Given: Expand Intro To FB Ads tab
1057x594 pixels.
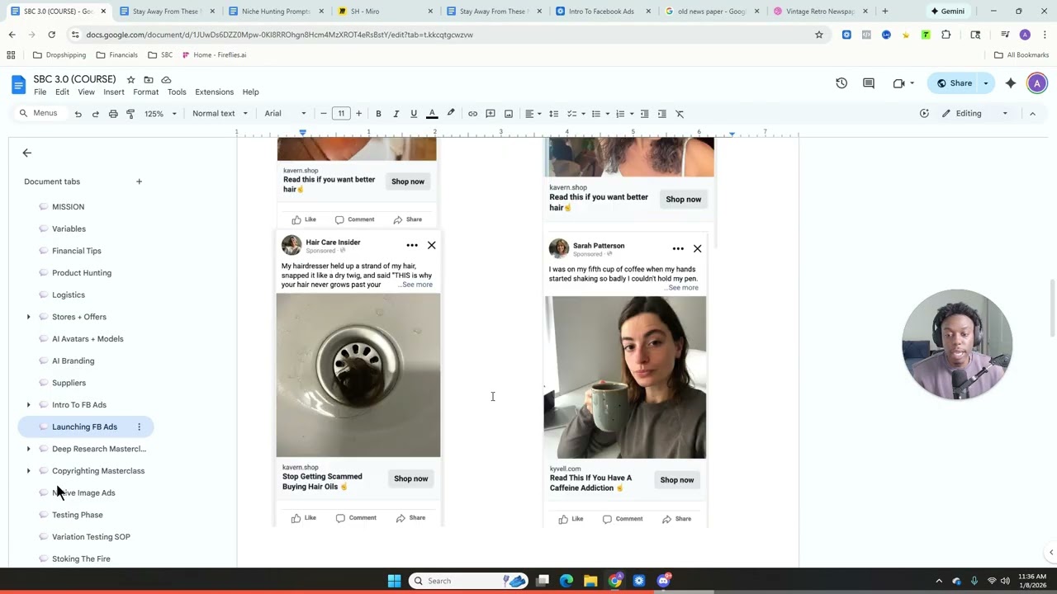Looking at the screenshot, I should (x=28, y=405).
